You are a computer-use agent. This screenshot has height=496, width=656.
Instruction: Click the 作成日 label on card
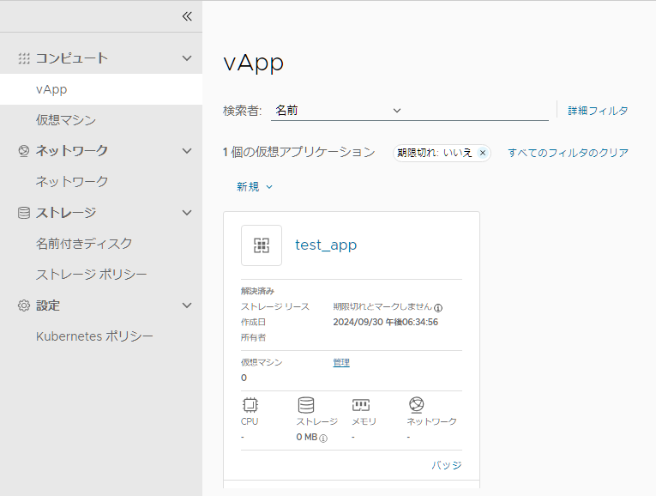pos(253,323)
